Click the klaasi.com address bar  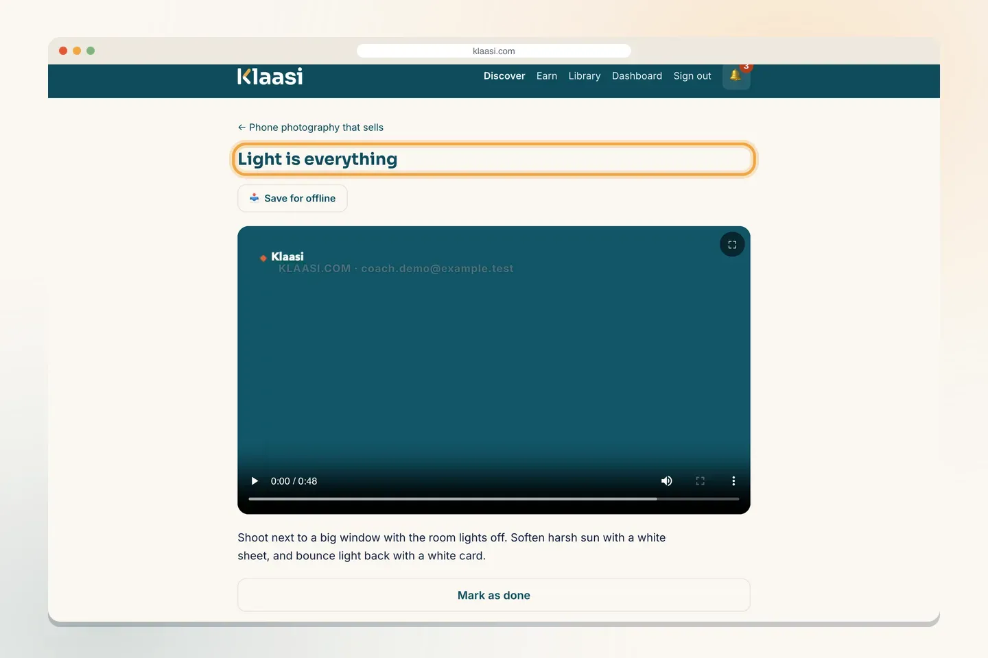tap(494, 51)
